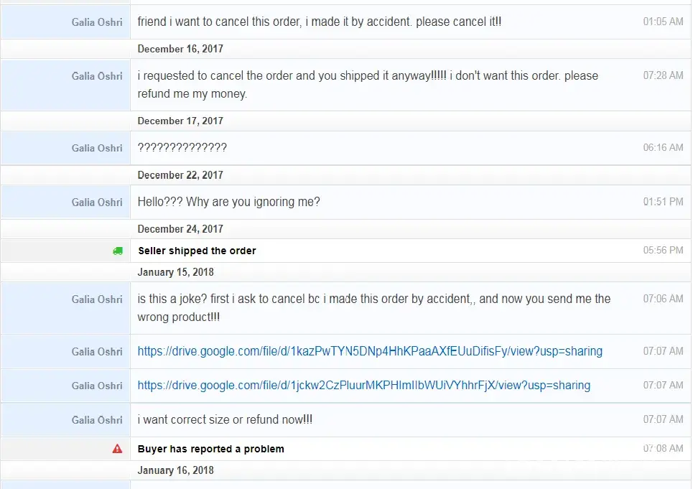The height and width of the screenshot is (489, 693).
Task: Open the Google Drive link starting with 1kazPw
Action: [x=370, y=351]
